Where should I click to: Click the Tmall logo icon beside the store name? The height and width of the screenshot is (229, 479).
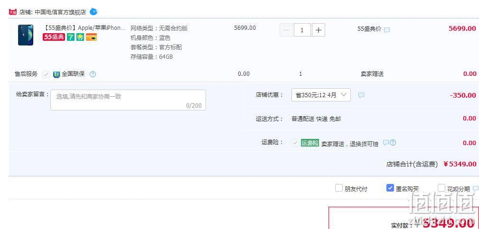point(12,12)
